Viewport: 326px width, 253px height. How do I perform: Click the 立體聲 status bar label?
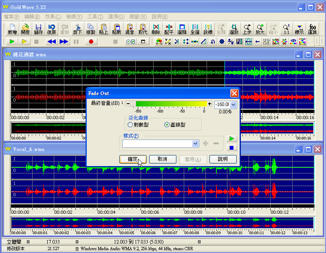click(x=14, y=242)
